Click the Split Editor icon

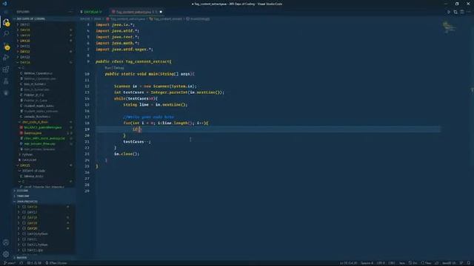(462, 12)
